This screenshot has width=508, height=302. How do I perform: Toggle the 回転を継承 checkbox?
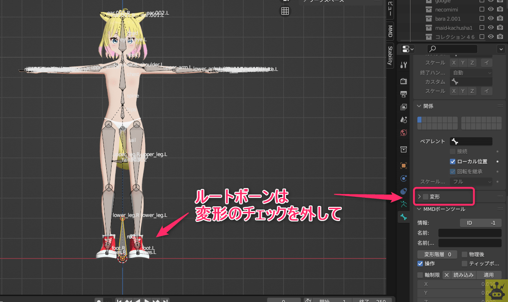[x=453, y=172]
